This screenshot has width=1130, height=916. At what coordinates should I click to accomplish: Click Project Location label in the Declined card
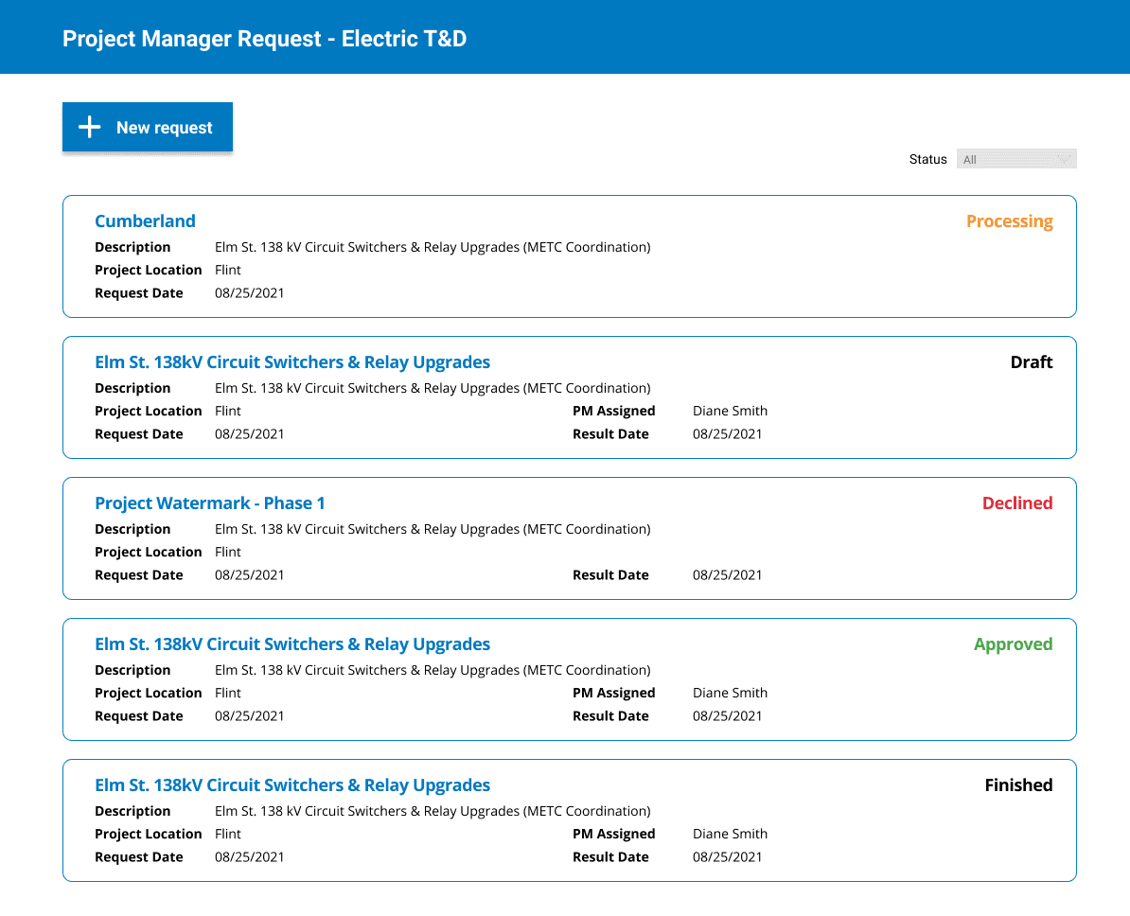point(149,552)
